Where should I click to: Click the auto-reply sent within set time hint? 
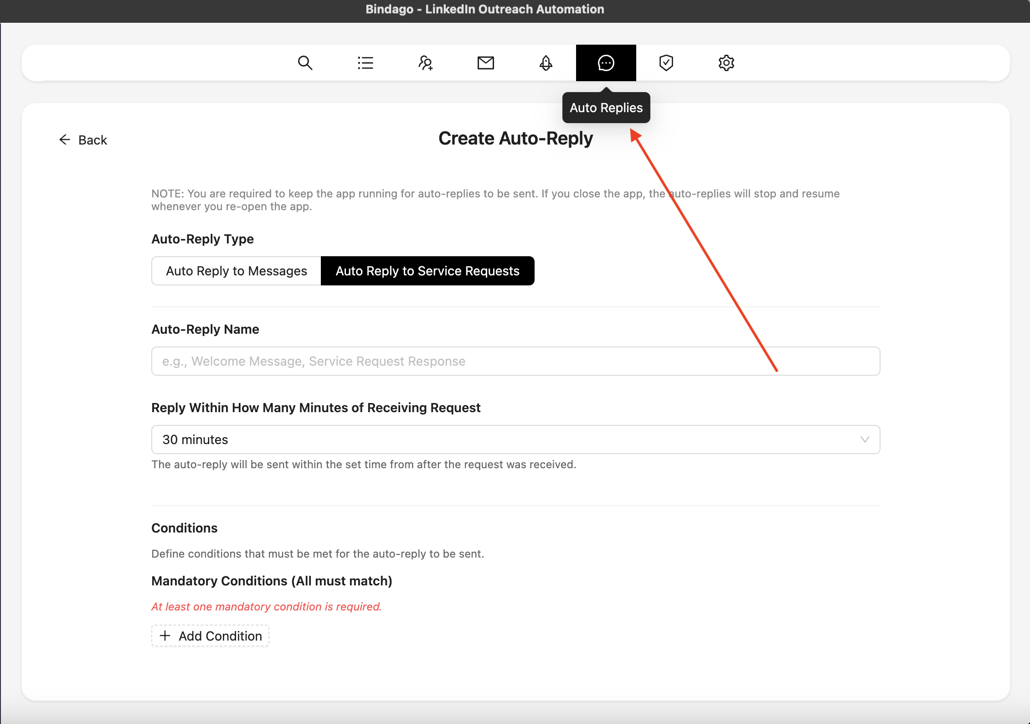coord(364,465)
